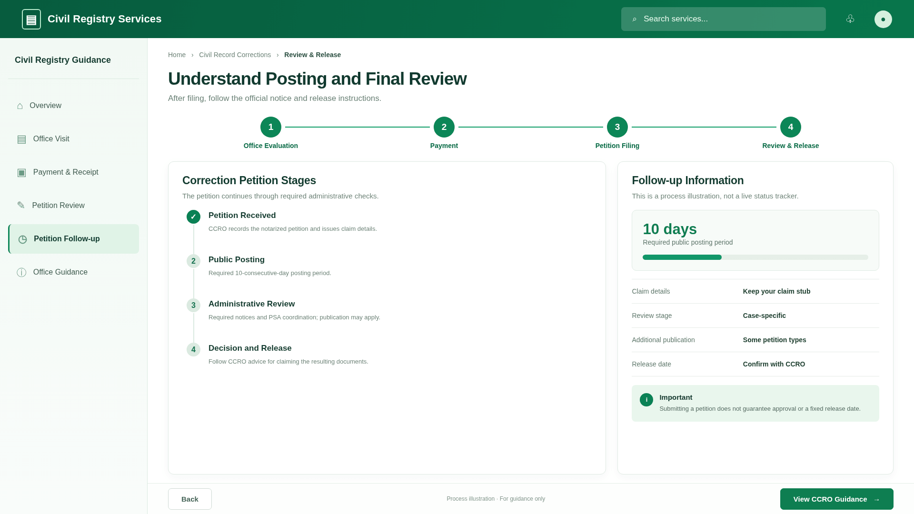Viewport: 914px width, 514px height.
Task: Click the Petition Review pencil icon
Action: (x=21, y=206)
